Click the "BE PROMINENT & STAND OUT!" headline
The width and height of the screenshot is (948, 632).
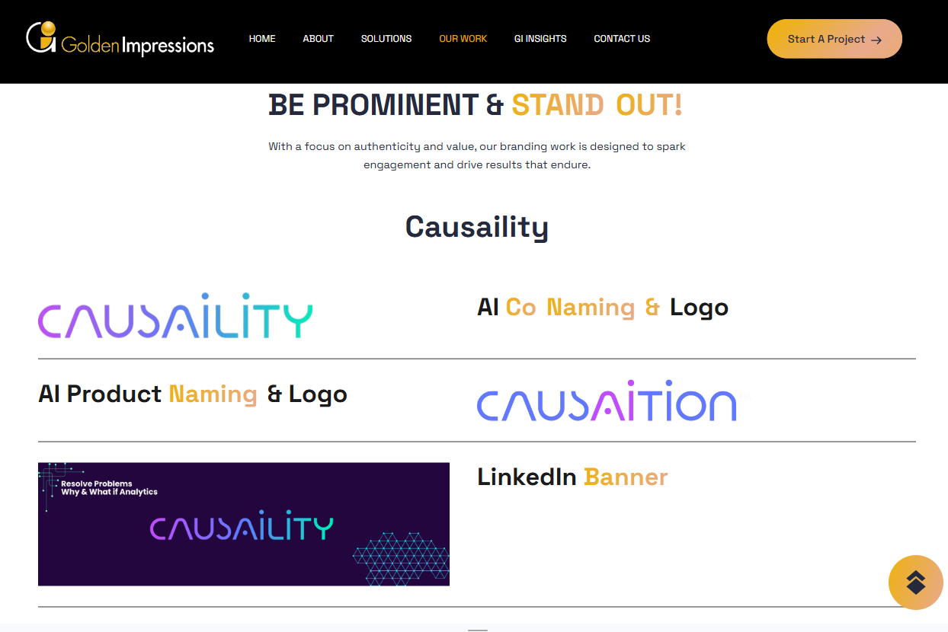[x=475, y=105]
